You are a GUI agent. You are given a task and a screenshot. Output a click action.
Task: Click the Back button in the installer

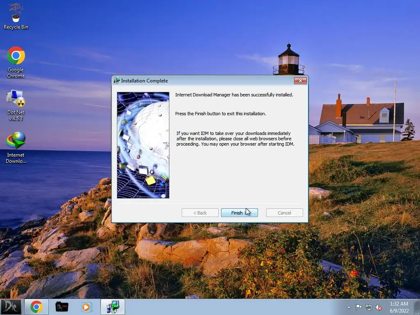click(x=200, y=213)
